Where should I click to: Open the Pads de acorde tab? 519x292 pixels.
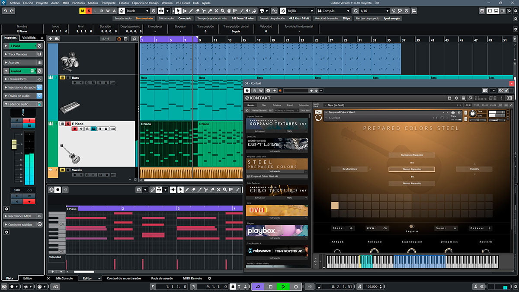coord(162,278)
